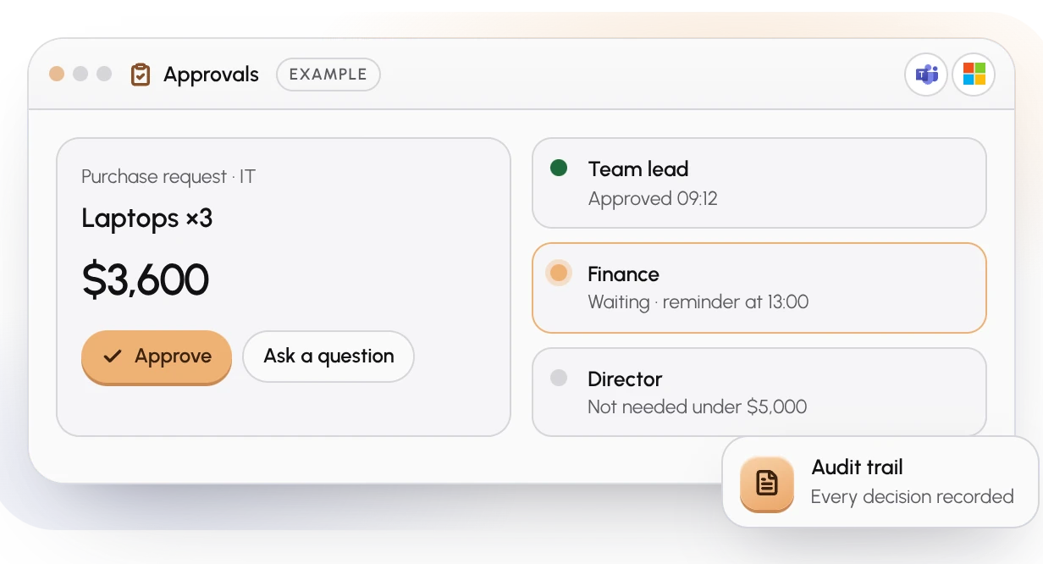Click "Every decision recorded" text
The height and width of the screenshot is (564, 1043).
tap(913, 497)
